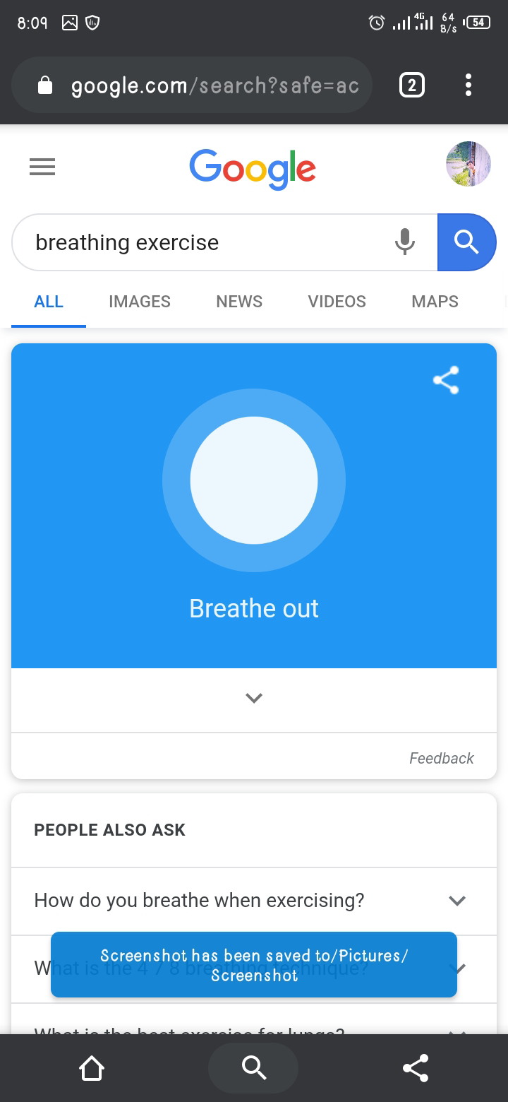Switch to the Videos tab
This screenshot has height=1102, width=508.
click(337, 302)
